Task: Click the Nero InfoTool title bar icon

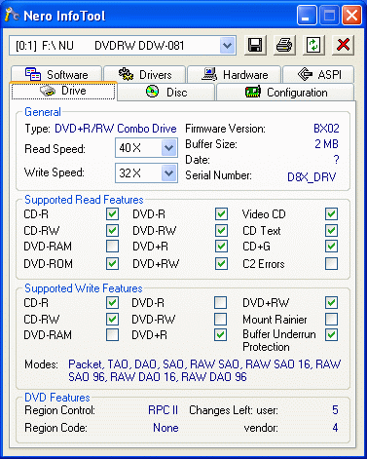Action: tap(12, 15)
